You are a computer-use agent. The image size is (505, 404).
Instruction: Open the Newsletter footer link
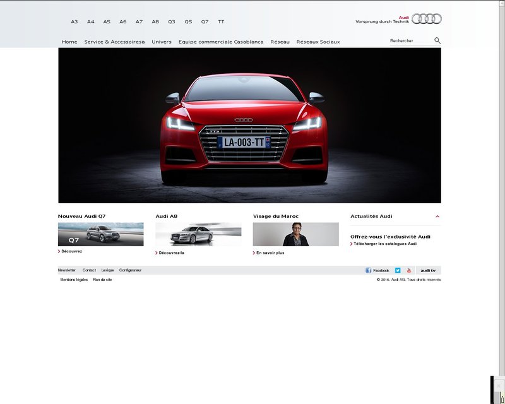pyautogui.click(x=67, y=270)
